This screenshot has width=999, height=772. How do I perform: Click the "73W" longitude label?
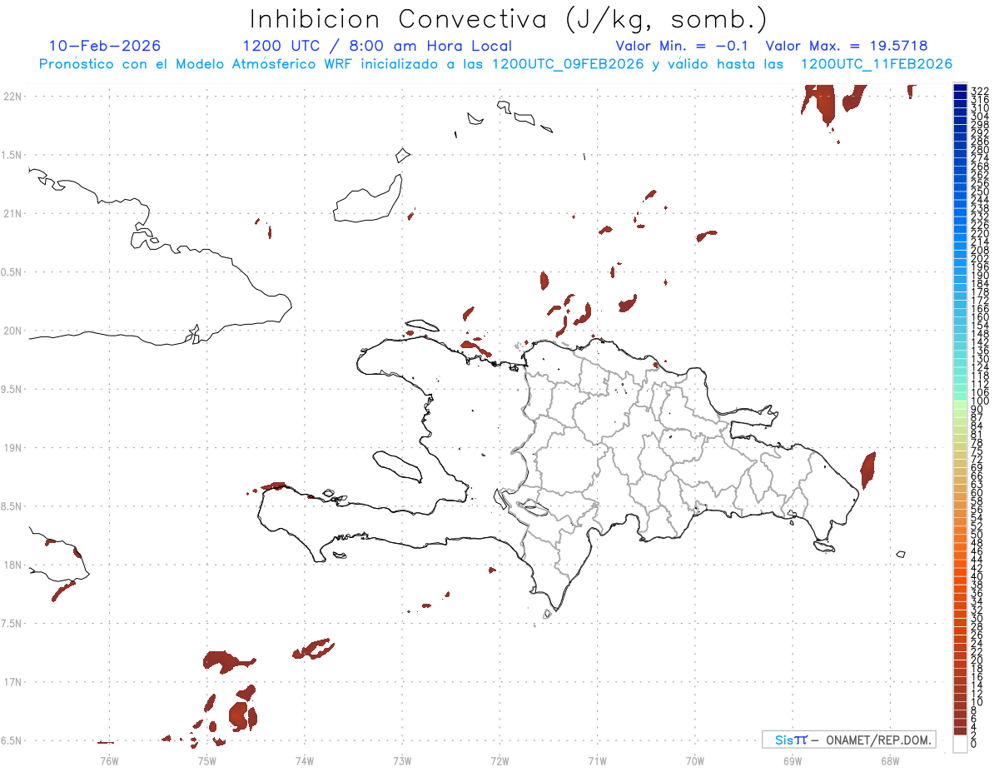point(402,760)
